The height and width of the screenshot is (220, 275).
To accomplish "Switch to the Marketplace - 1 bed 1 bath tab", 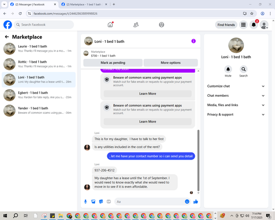I will [x=84, y=4].
